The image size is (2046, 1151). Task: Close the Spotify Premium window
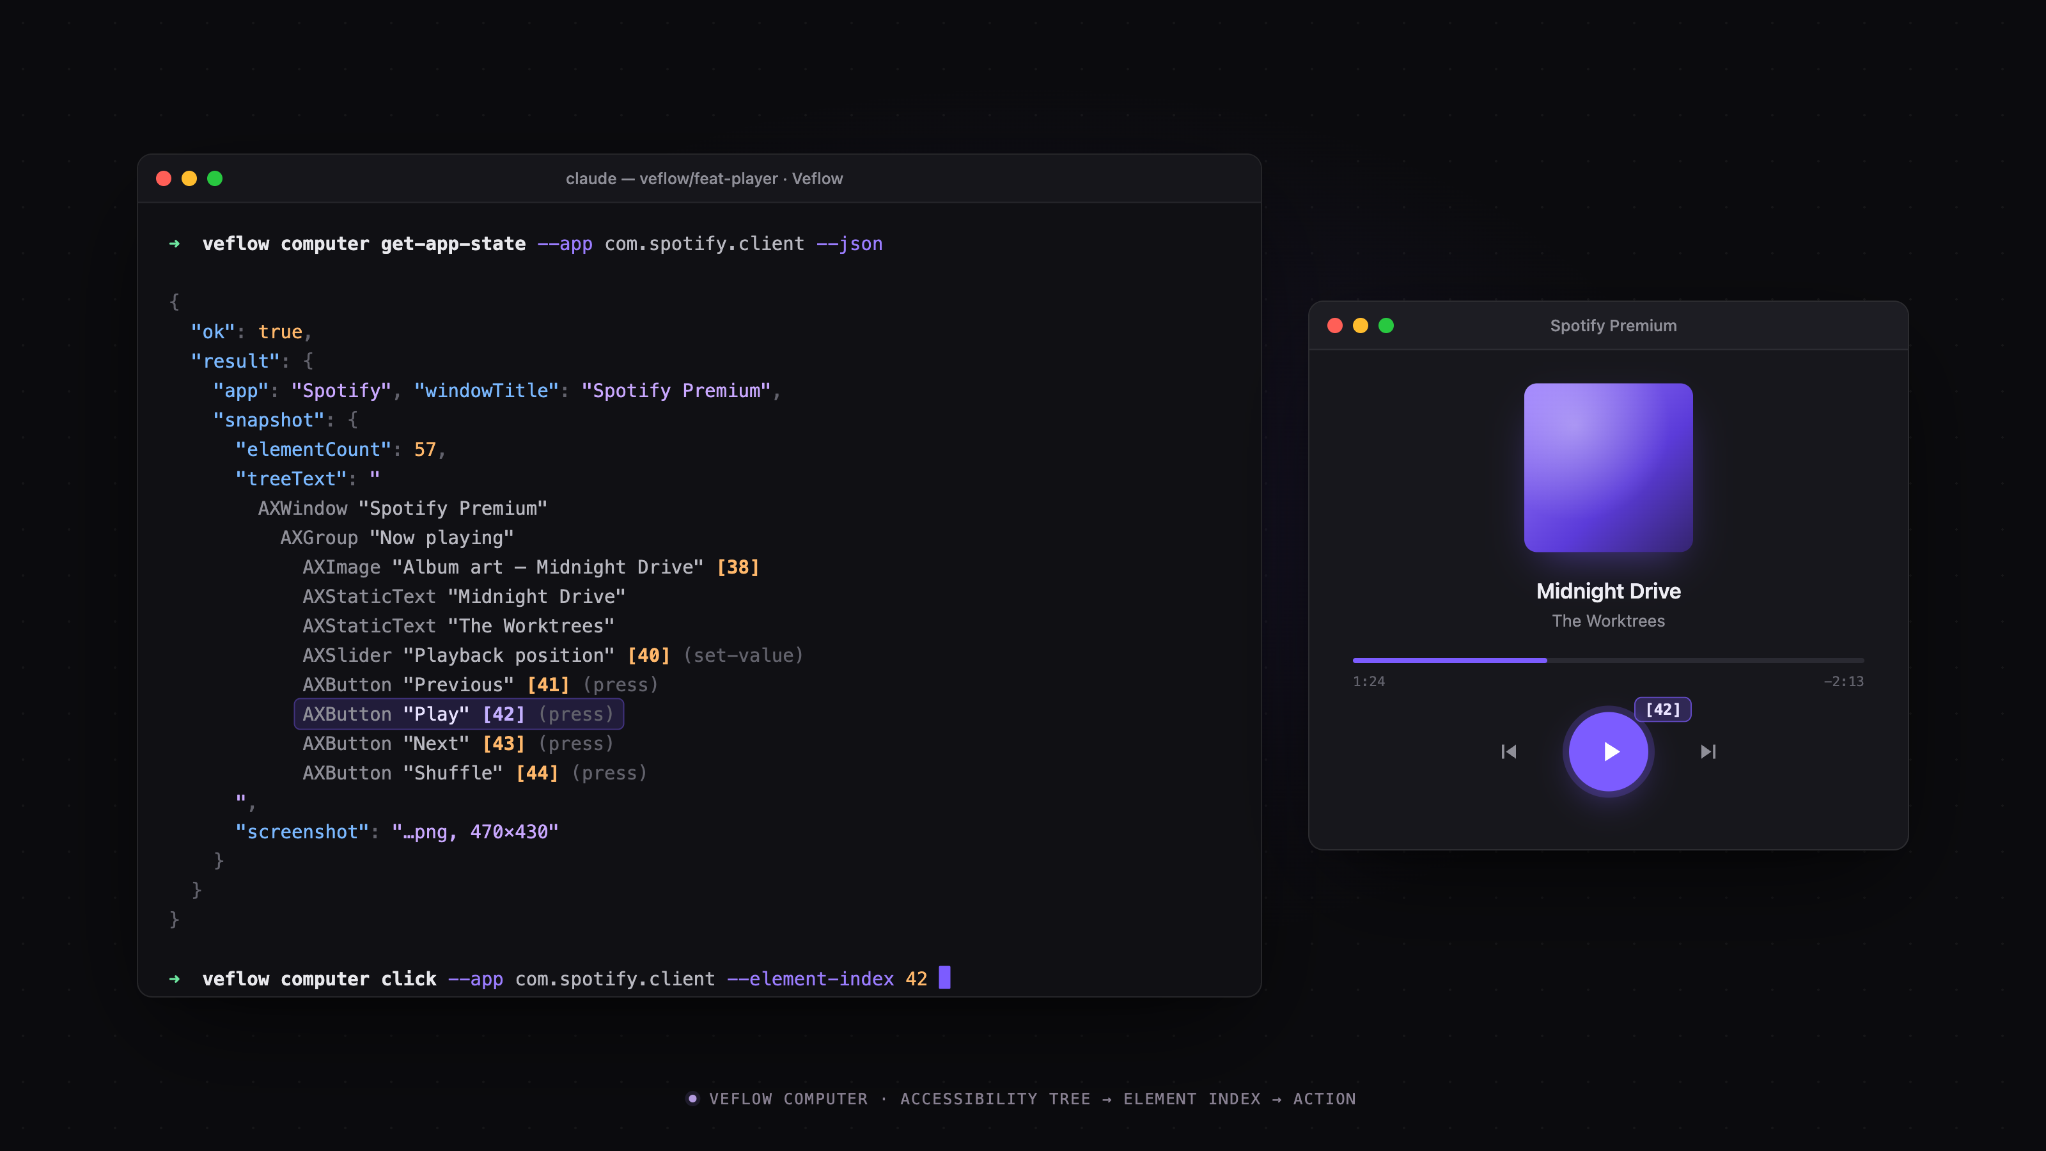[1335, 325]
